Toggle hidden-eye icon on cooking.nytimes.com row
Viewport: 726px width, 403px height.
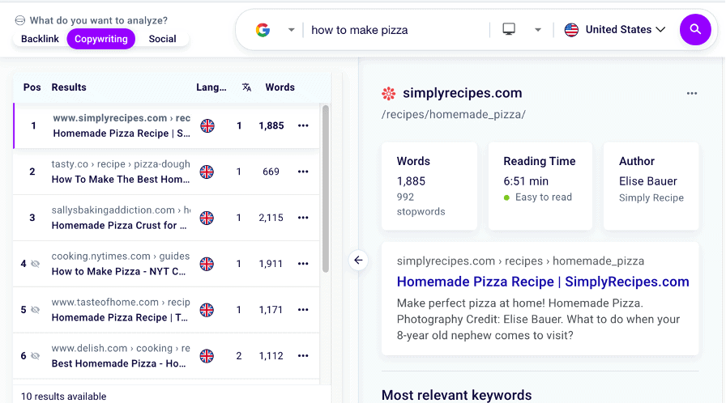pyautogui.click(x=35, y=264)
